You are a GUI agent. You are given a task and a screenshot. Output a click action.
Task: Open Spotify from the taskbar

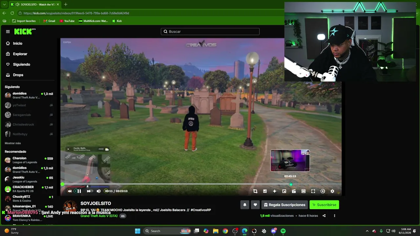(x=283, y=231)
